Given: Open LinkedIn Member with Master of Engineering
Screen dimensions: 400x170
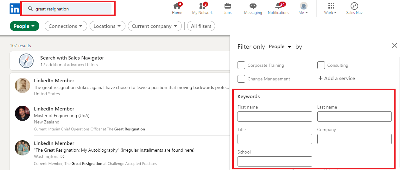Looking at the screenshot, I should 54,109.
